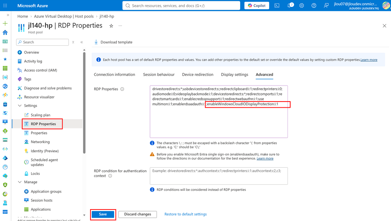This screenshot has width=391, height=221.
Task: Click the resource menu Search field
Action: [x=42, y=42]
